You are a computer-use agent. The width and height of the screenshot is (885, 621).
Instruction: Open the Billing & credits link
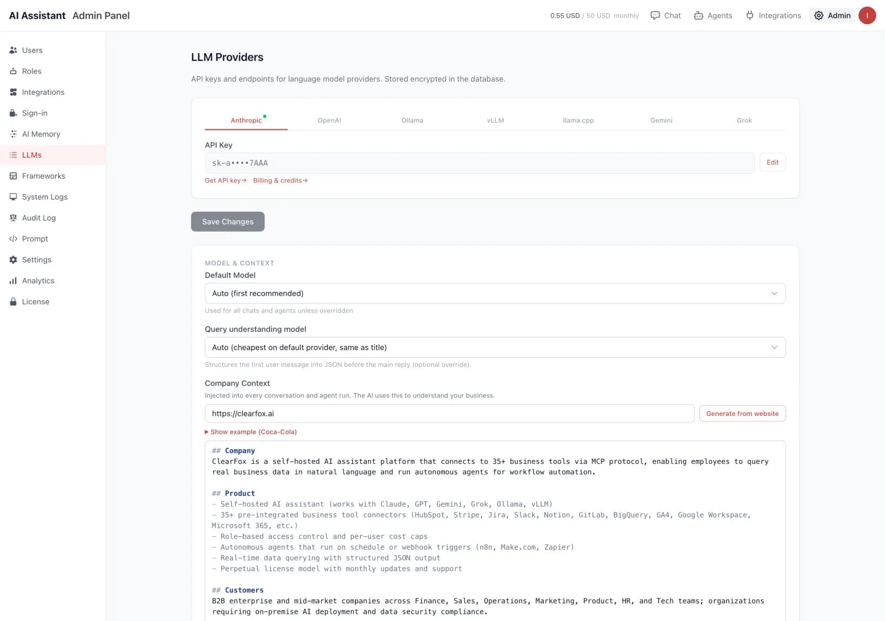pyautogui.click(x=280, y=181)
